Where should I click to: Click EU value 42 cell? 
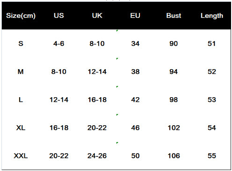tap(135, 100)
